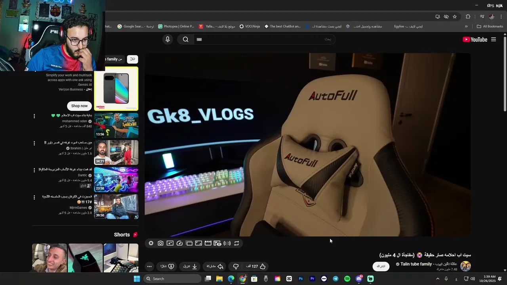The height and width of the screenshot is (285, 507).
Task: Open the Verizon phone ad image
Action: click(x=116, y=89)
